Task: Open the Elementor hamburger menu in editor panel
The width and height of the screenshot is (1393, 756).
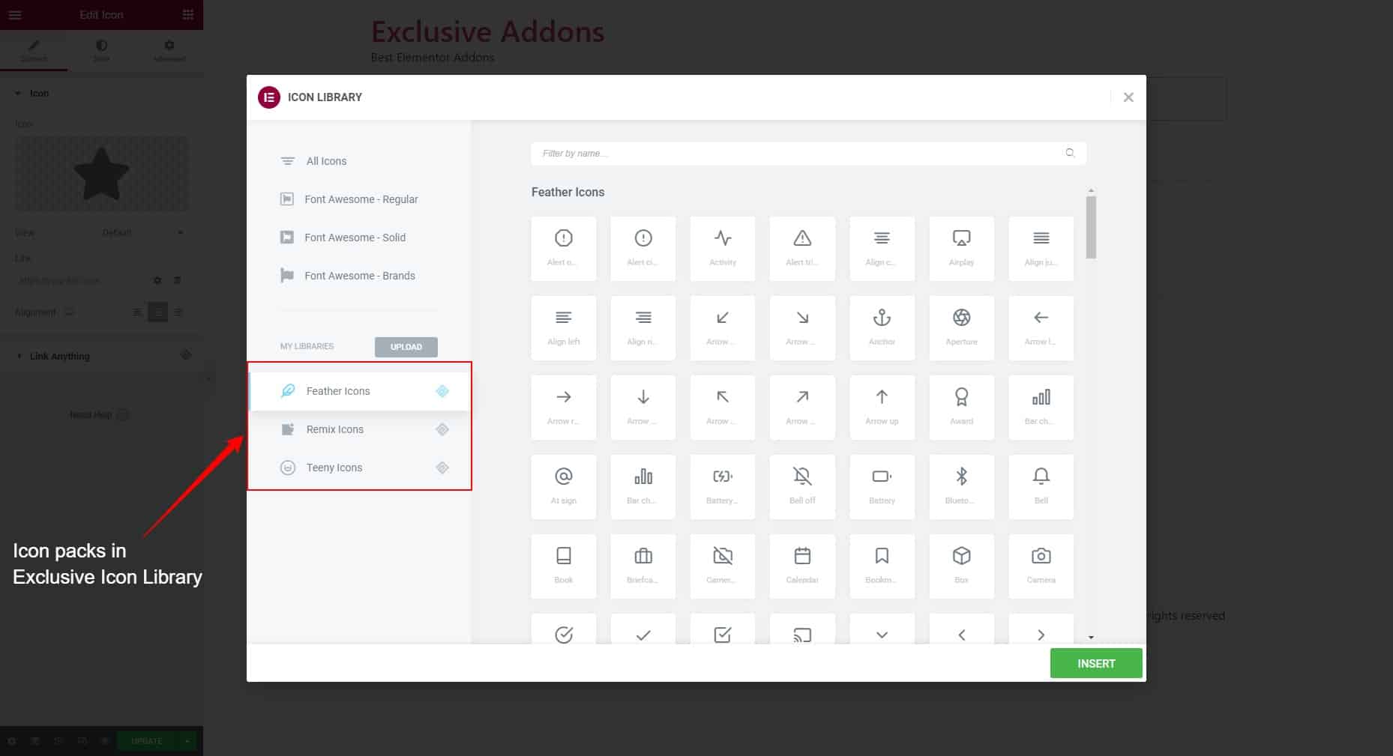Action: [x=15, y=14]
